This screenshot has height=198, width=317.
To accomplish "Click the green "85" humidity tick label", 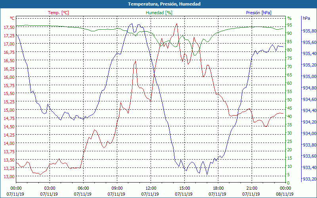I will pos(290,42).
